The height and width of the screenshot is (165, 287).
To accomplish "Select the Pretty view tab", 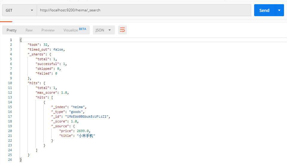I will tap(12, 30).
